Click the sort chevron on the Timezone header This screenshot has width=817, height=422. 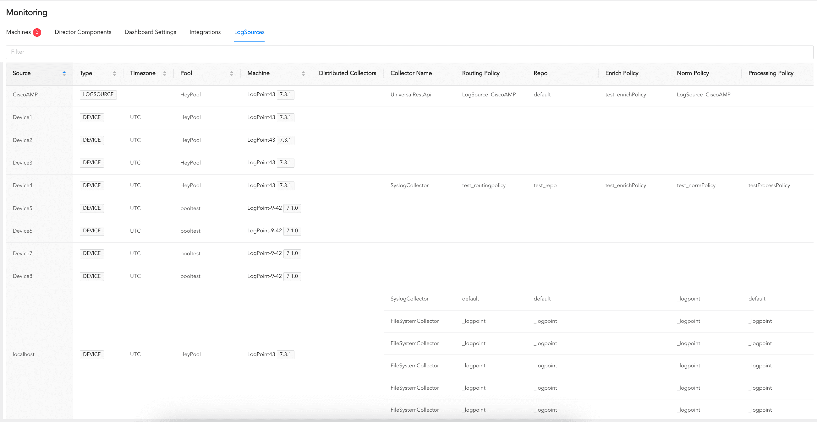pyautogui.click(x=165, y=73)
